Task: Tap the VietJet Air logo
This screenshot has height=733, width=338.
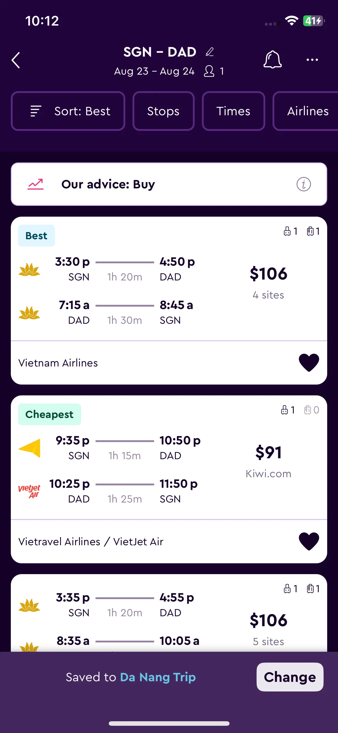Action: tap(29, 491)
